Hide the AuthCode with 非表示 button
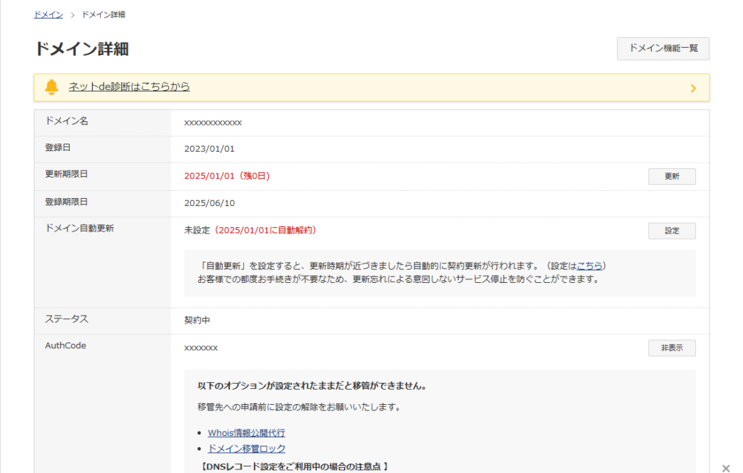The image size is (743, 473). click(x=671, y=348)
